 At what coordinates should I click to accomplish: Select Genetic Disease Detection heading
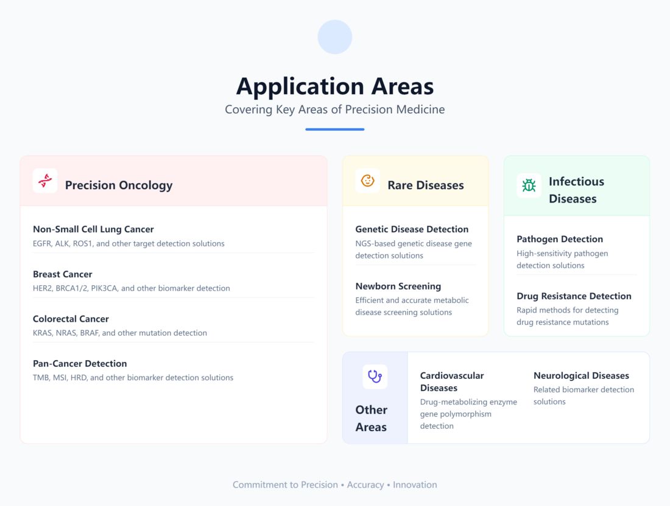click(x=412, y=229)
